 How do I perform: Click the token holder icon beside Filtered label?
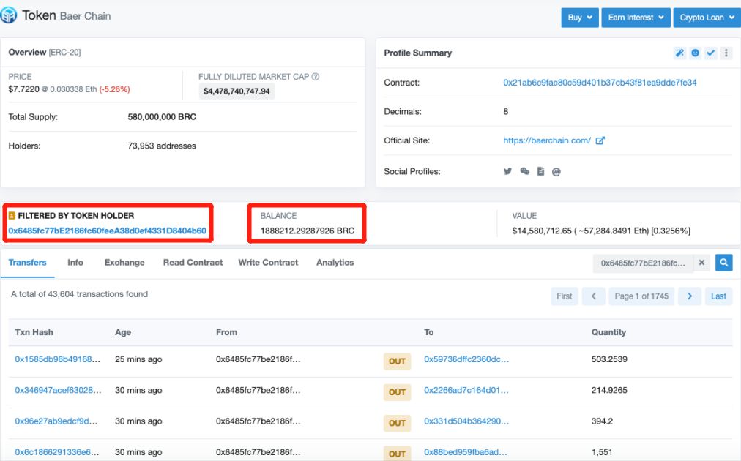(12, 215)
